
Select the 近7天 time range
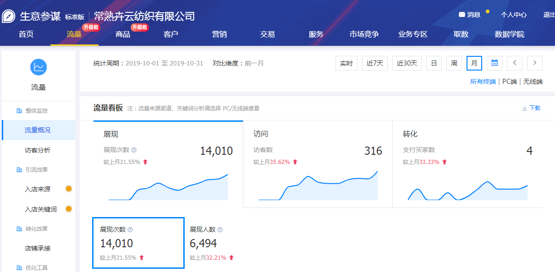pos(375,63)
